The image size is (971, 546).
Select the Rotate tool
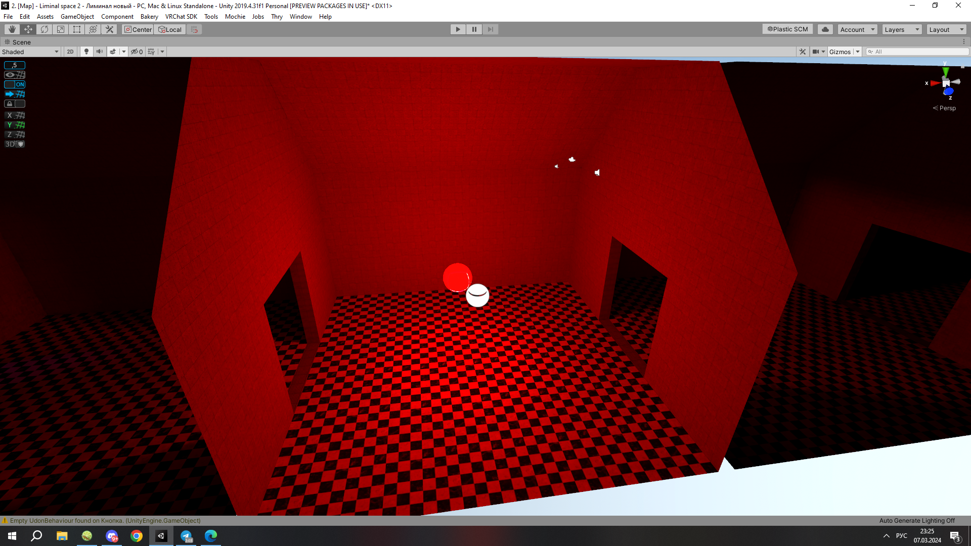pos(45,29)
